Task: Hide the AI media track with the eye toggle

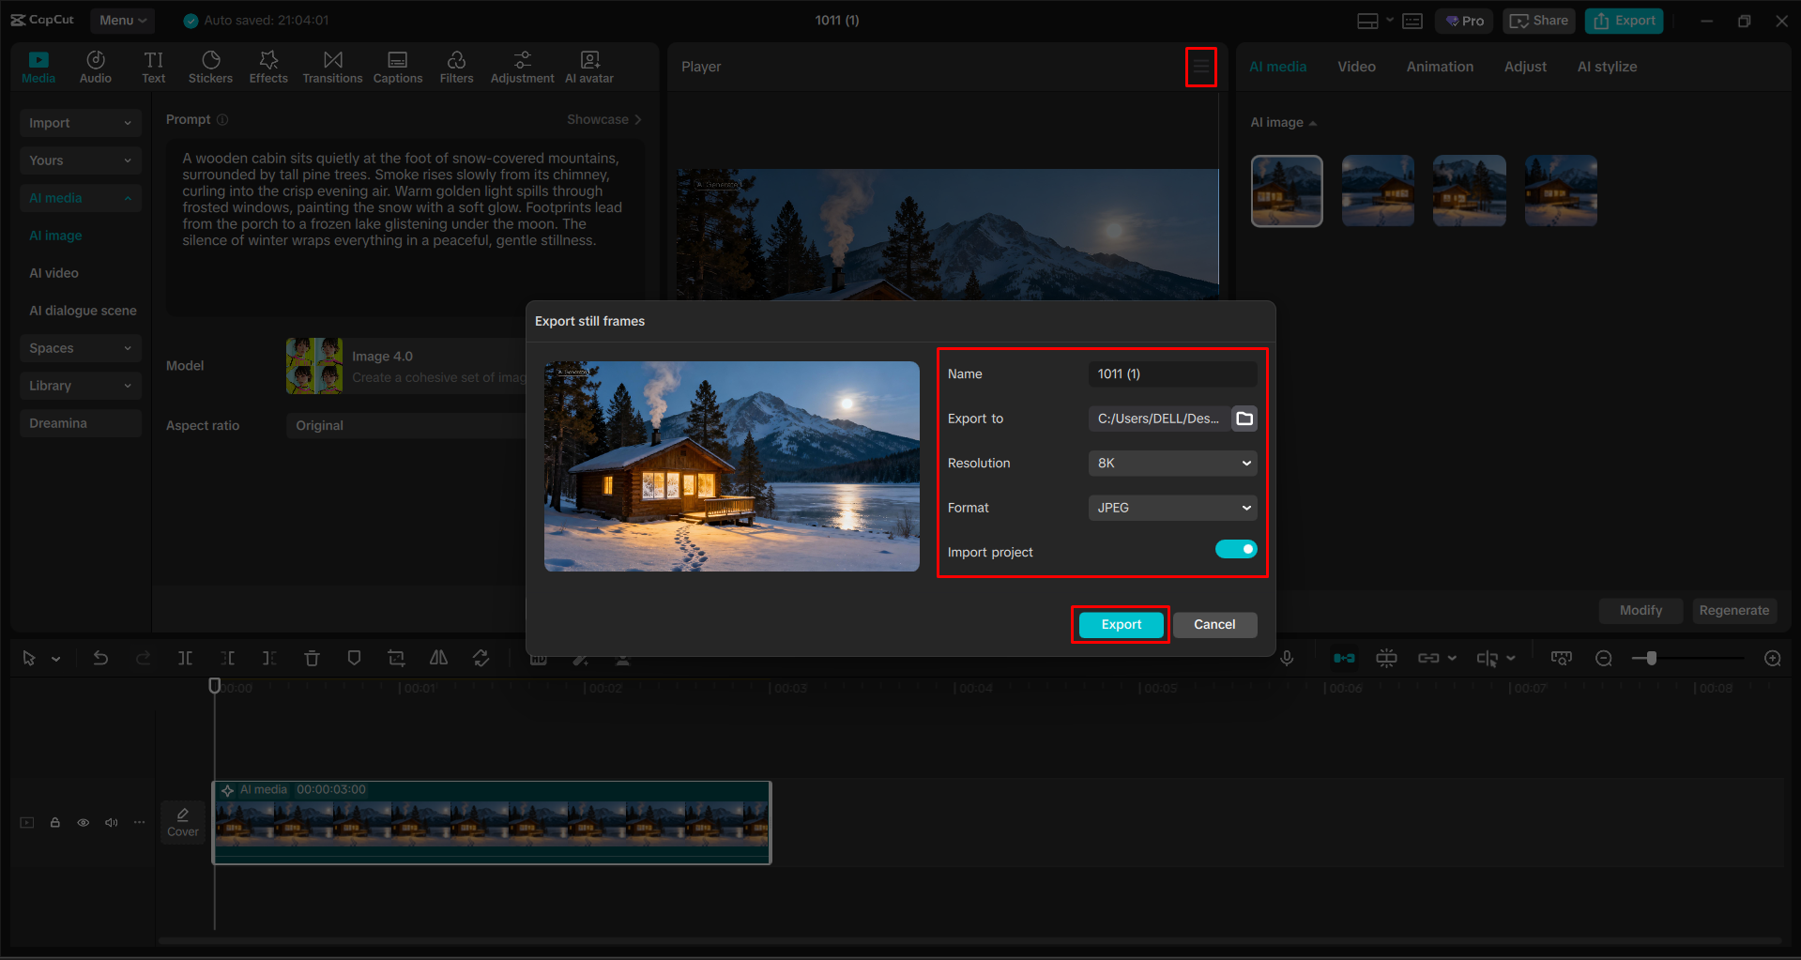Action: point(83,822)
